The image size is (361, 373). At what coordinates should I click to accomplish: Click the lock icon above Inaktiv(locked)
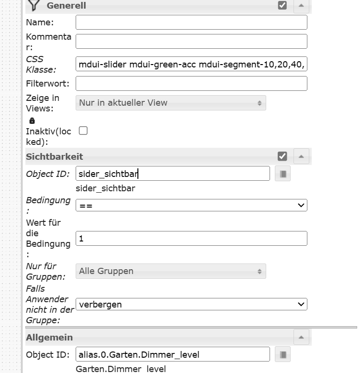(32, 121)
